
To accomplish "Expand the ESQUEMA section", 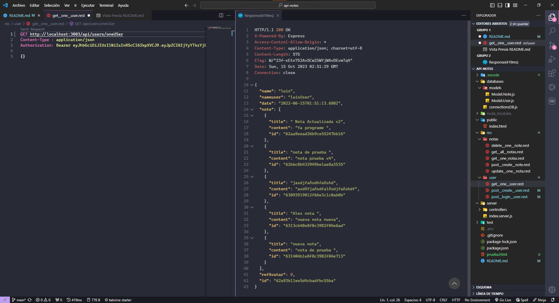I will 484,287.
